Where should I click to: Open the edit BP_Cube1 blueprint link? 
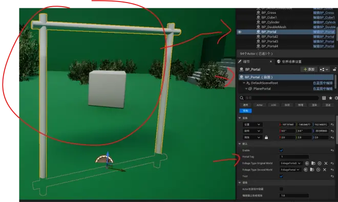[324, 17]
